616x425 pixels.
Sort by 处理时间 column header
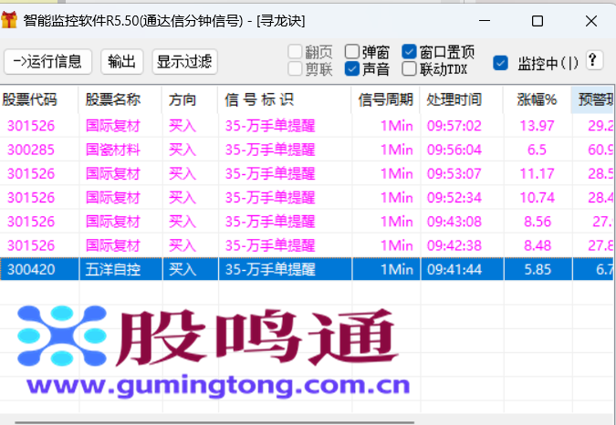click(462, 99)
